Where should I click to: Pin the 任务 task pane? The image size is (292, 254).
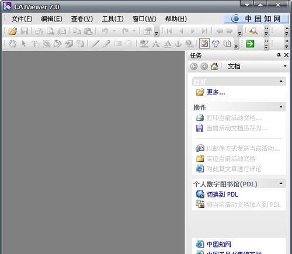[x=279, y=55]
